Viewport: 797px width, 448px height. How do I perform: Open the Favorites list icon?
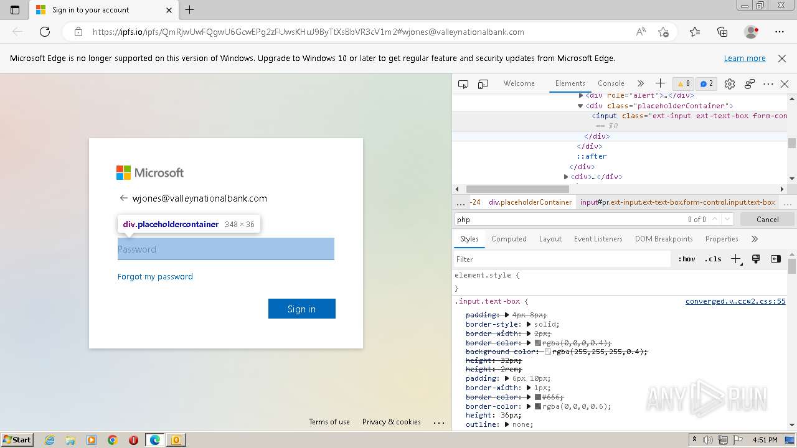[x=695, y=32]
